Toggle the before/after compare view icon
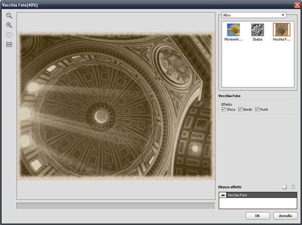 [x=9, y=44]
